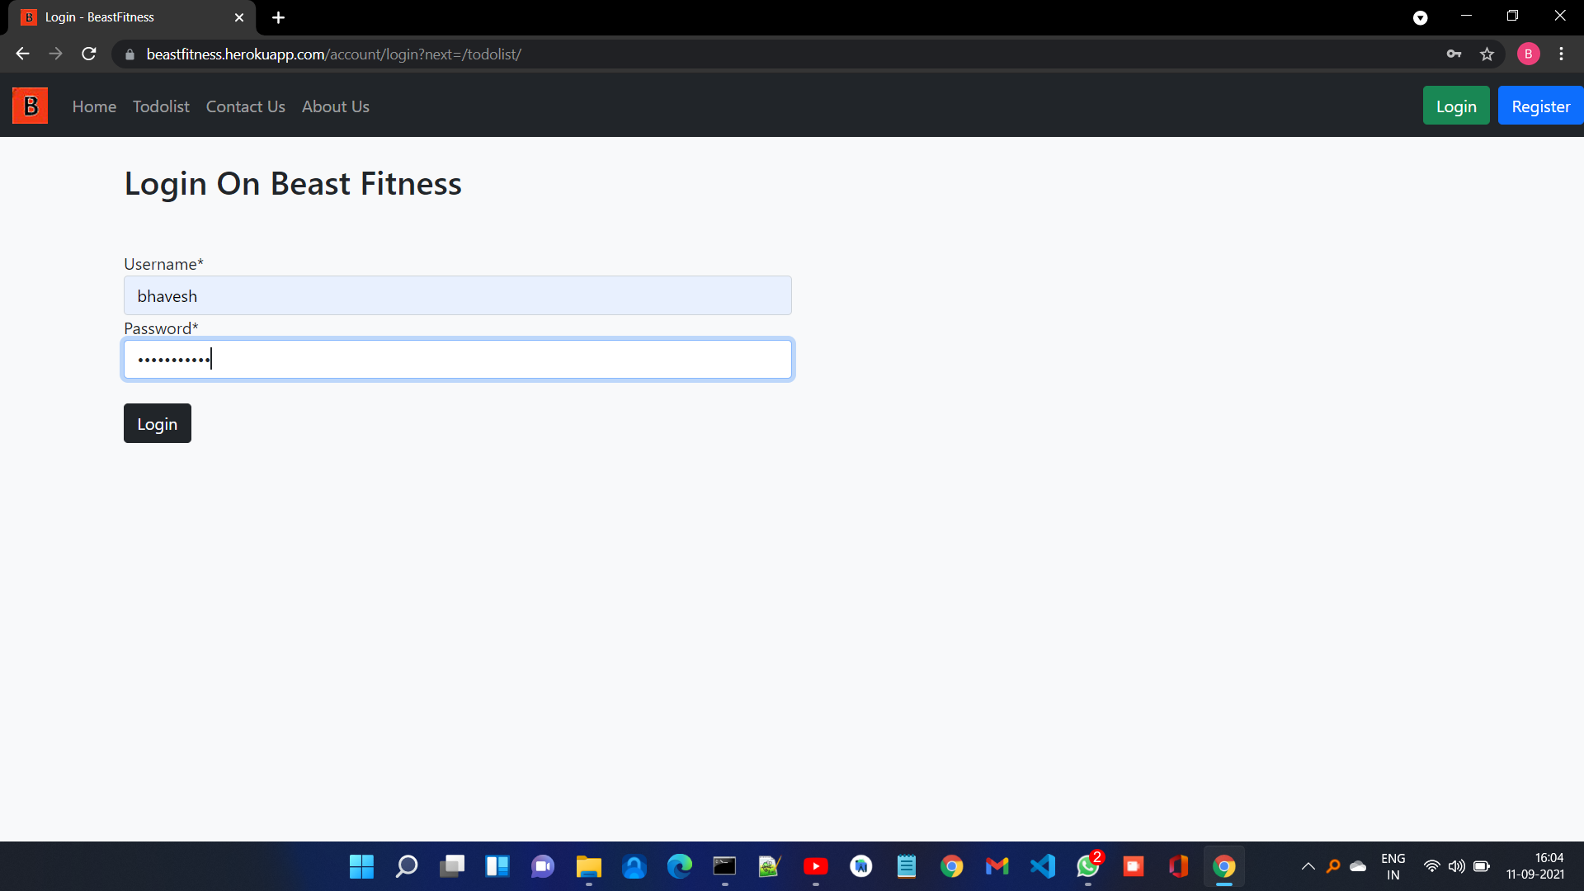
Task: Bookmark this page with the star
Action: click(1487, 54)
